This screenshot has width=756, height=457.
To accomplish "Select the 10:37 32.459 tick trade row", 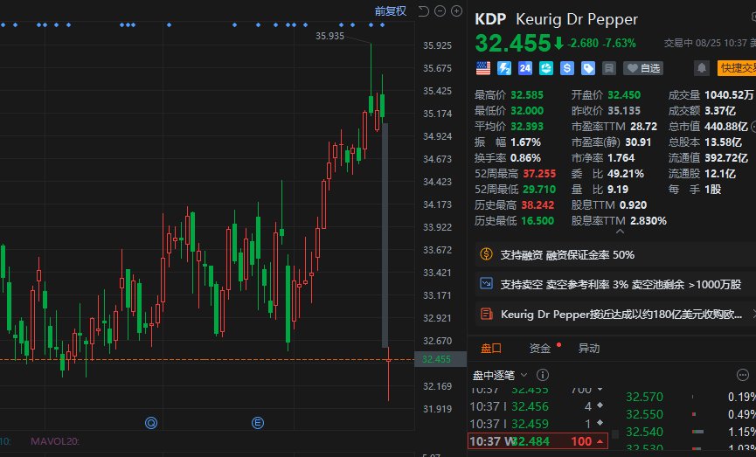I will pyautogui.click(x=537, y=424).
